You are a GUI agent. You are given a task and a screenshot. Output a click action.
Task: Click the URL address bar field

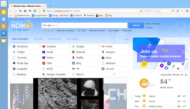pyautogui.click(x=92, y=11)
